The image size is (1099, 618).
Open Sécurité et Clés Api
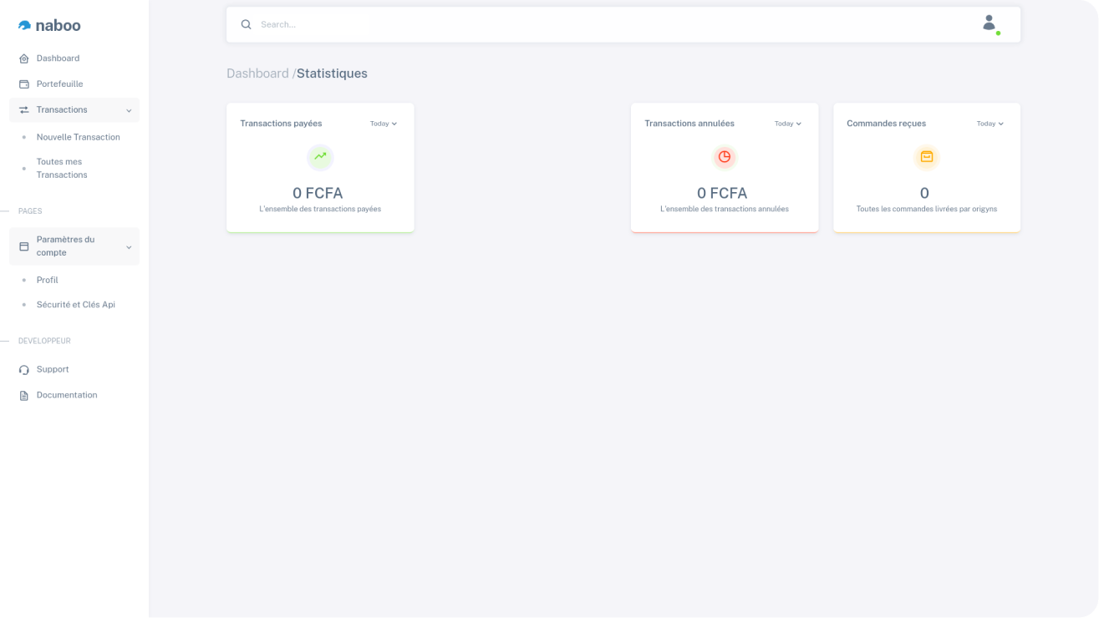click(x=76, y=305)
